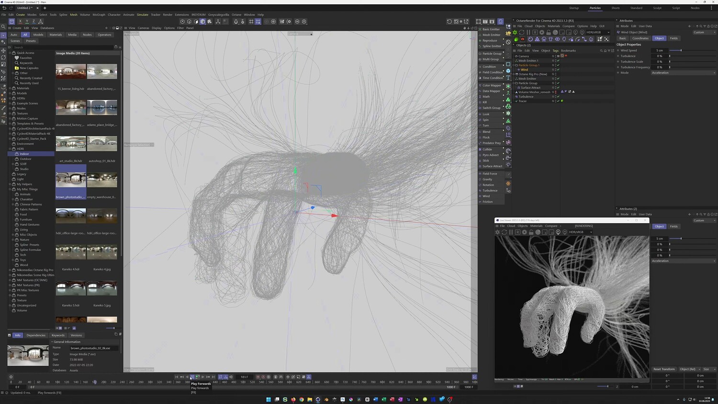Enable Octane clay mode sphere icon
Viewport: 718px width, 404px height.
(x=555, y=33)
